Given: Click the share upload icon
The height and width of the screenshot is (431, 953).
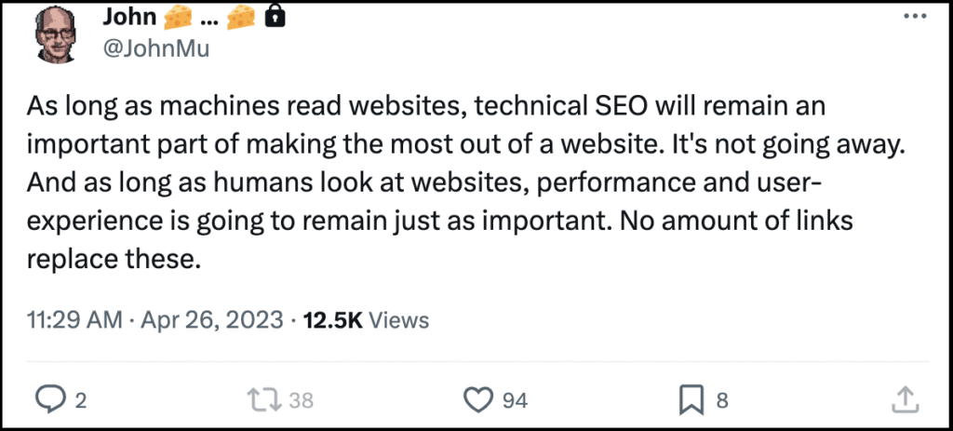Looking at the screenshot, I should tap(904, 399).
